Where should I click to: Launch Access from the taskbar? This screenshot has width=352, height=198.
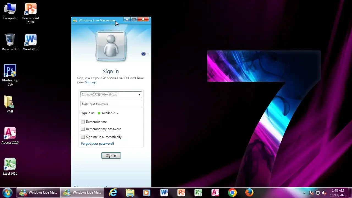(215, 193)
